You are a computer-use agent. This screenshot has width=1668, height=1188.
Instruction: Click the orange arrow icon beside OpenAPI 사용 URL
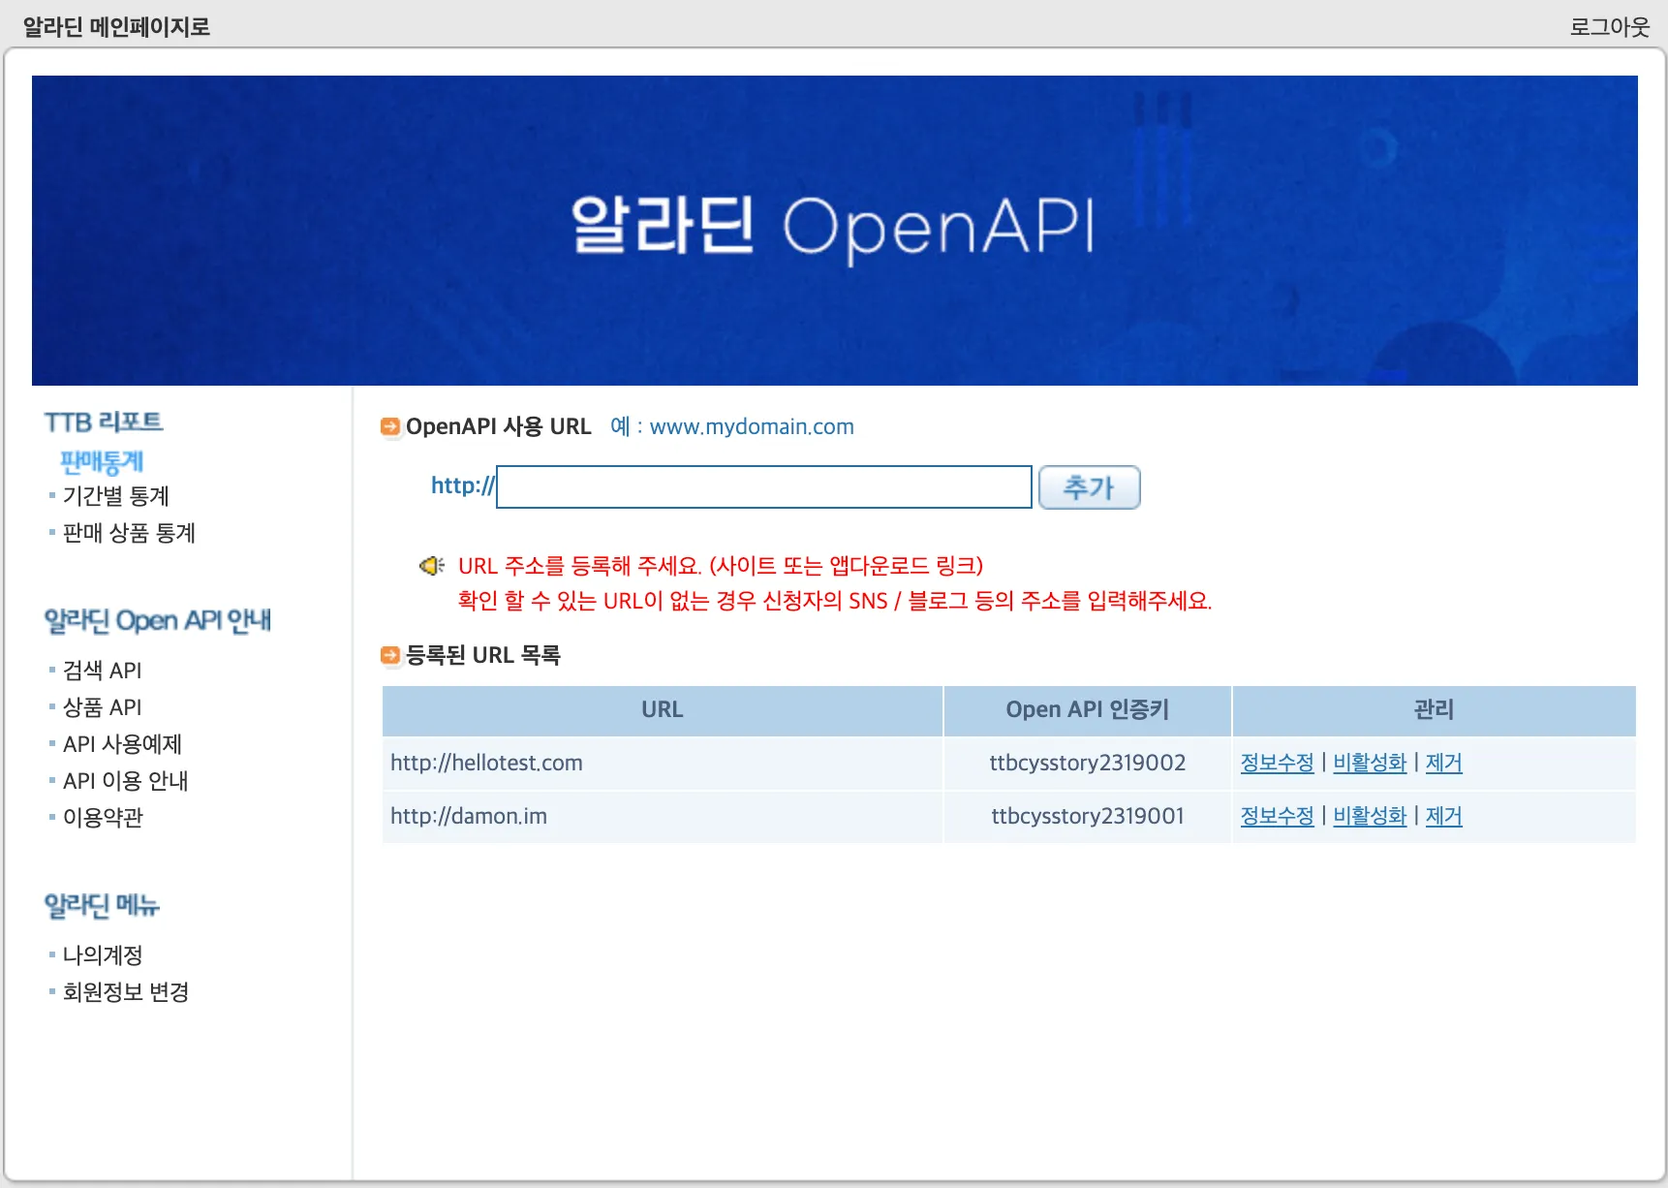[x=390, y=426]
